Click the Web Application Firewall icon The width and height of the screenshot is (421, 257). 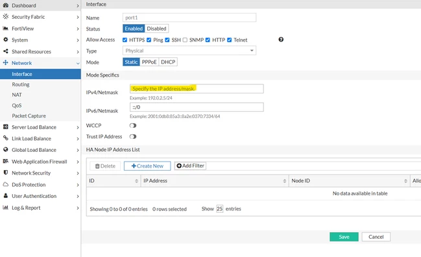[x=5, y=161]
